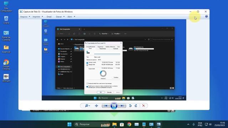Open the clock showing 15:16 25/03/2023
This screenshot has width=228, height=128.
click(x=220, y=124)
